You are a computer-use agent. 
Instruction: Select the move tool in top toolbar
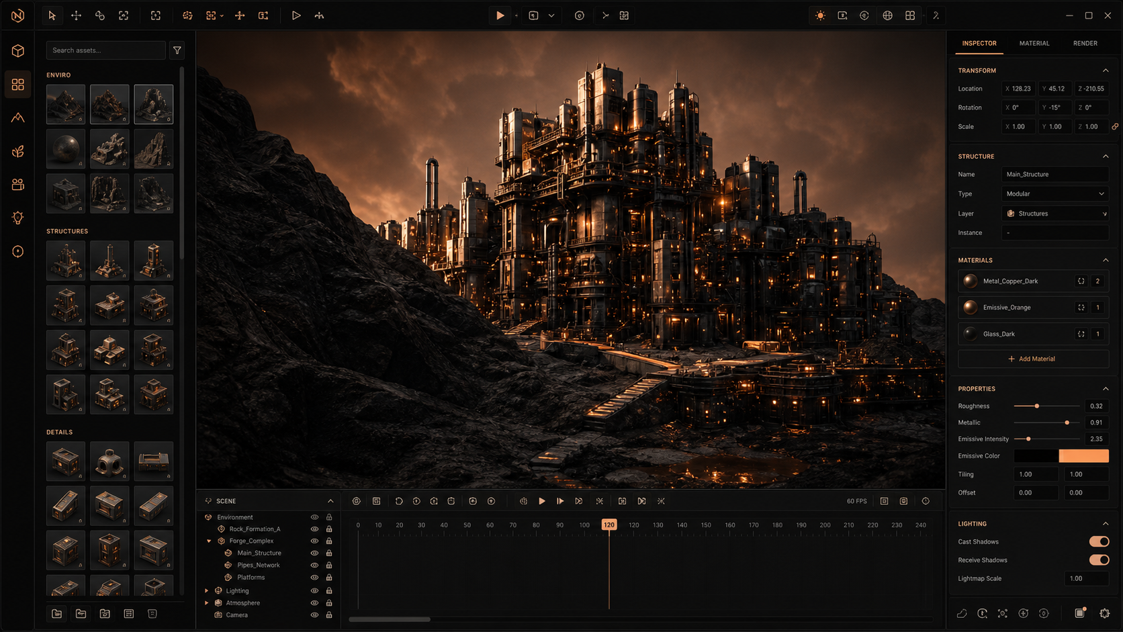coord(76,15)
